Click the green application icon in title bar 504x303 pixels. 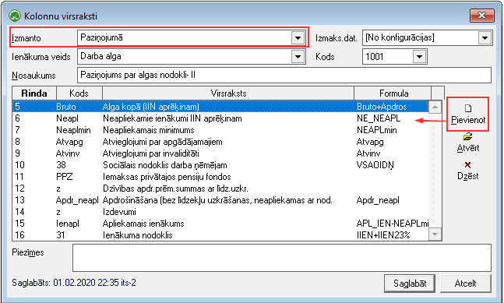(15, 16)
